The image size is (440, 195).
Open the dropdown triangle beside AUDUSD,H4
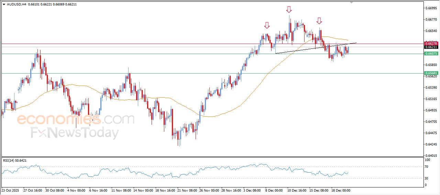[4, 4]
